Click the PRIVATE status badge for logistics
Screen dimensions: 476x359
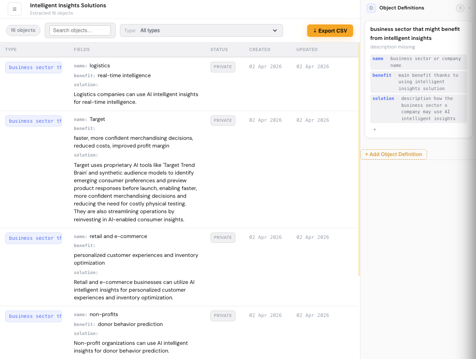(223, 67)
